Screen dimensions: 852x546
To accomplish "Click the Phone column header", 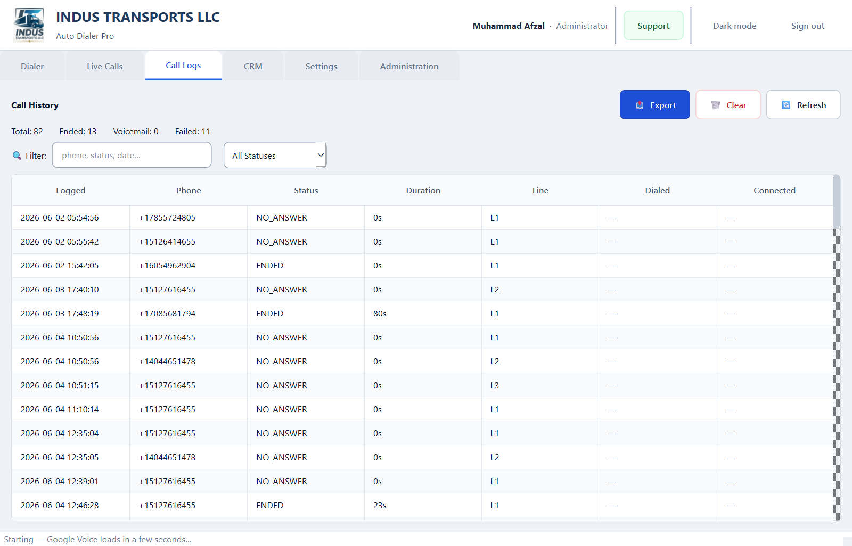I will pos(189,190).
